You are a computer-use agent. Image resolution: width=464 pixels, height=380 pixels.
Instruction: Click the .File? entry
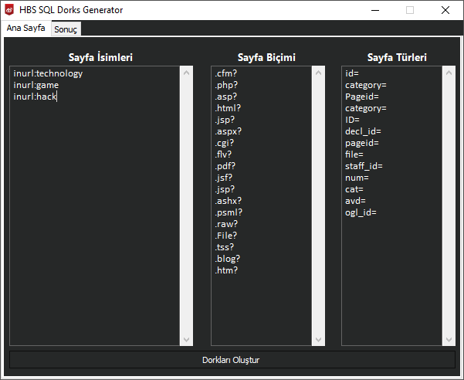click(225, 236)
